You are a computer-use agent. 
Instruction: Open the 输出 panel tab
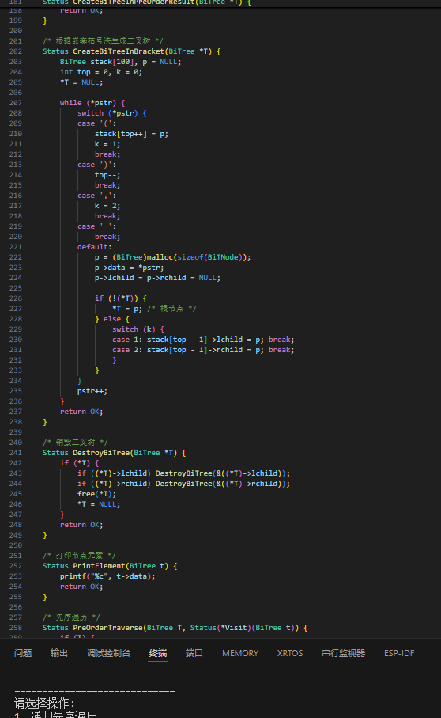pyautogui.click(x=59, y=653)
